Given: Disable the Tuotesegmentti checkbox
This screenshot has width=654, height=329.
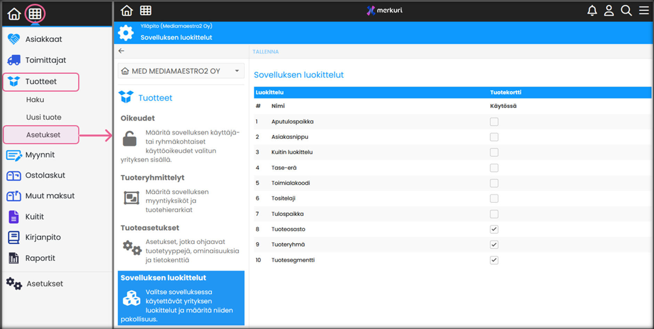Looking at the screenshot, I should pyautogui.click(x=494, y=260).
